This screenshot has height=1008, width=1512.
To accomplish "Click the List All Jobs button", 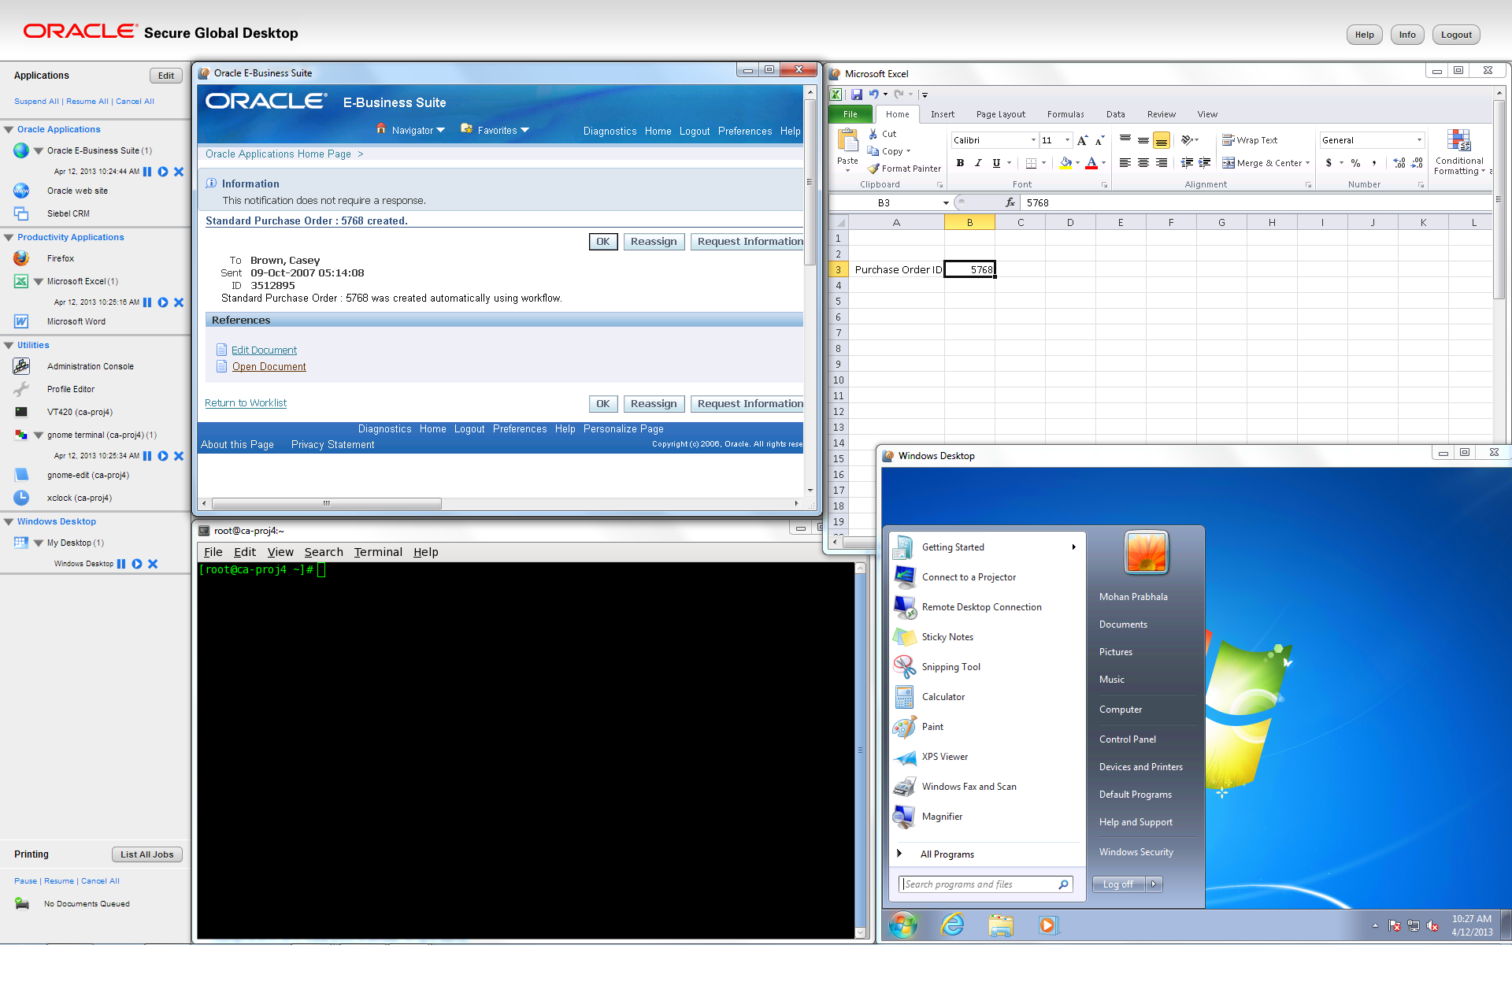I will (147, 854).
